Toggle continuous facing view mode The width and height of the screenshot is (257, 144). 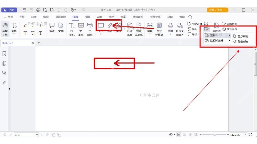pyautogui.click(x=196, y=135)
